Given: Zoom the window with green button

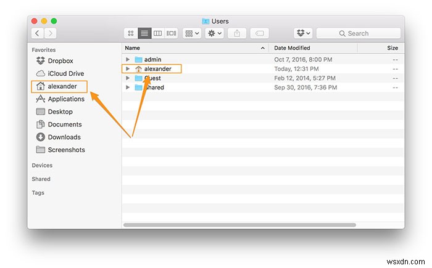Looking at the screenshot, I should click(x=54, y=21).
